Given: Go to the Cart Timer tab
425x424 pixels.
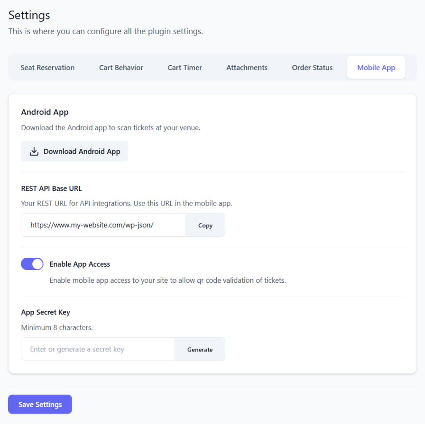Looking at the screenshot, I should pyautogui.click(x=185, y=68).
